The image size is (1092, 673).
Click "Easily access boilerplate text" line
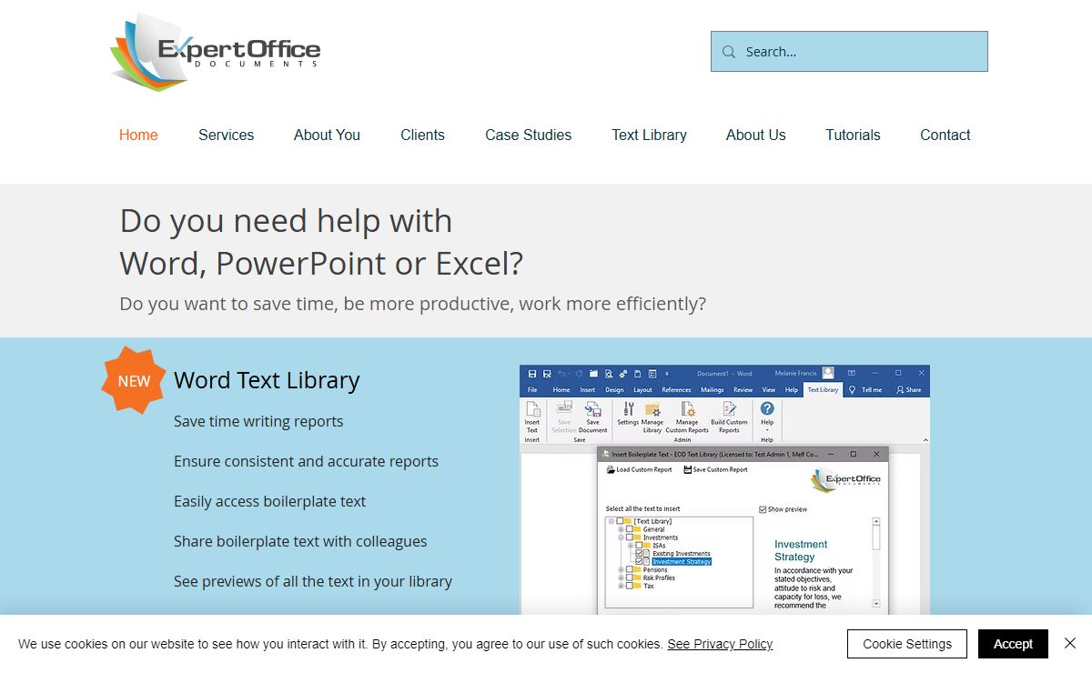(269, 501)
